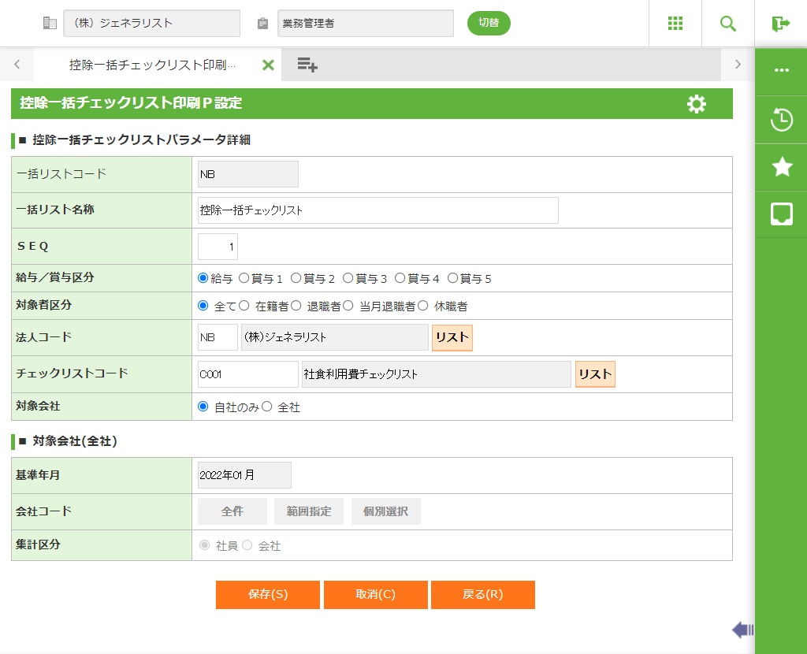
Task: Select the 賞与1 radio button
Action: click(x=244, y=278)
